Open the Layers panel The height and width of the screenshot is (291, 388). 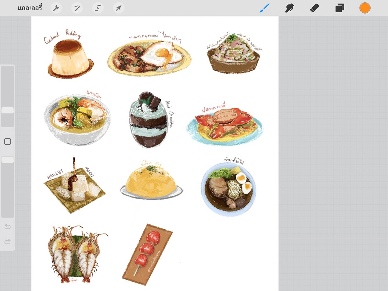click(x=339, y=8)
